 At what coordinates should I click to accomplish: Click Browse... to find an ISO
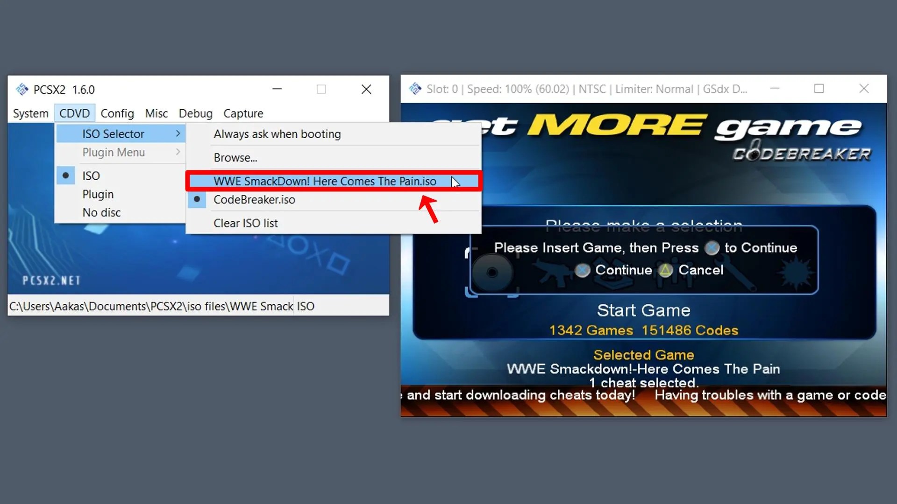(235, 158)
